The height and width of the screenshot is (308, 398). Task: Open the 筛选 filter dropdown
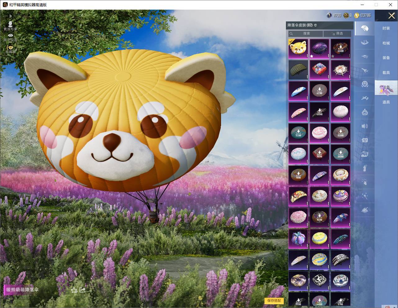pos(337,34)
